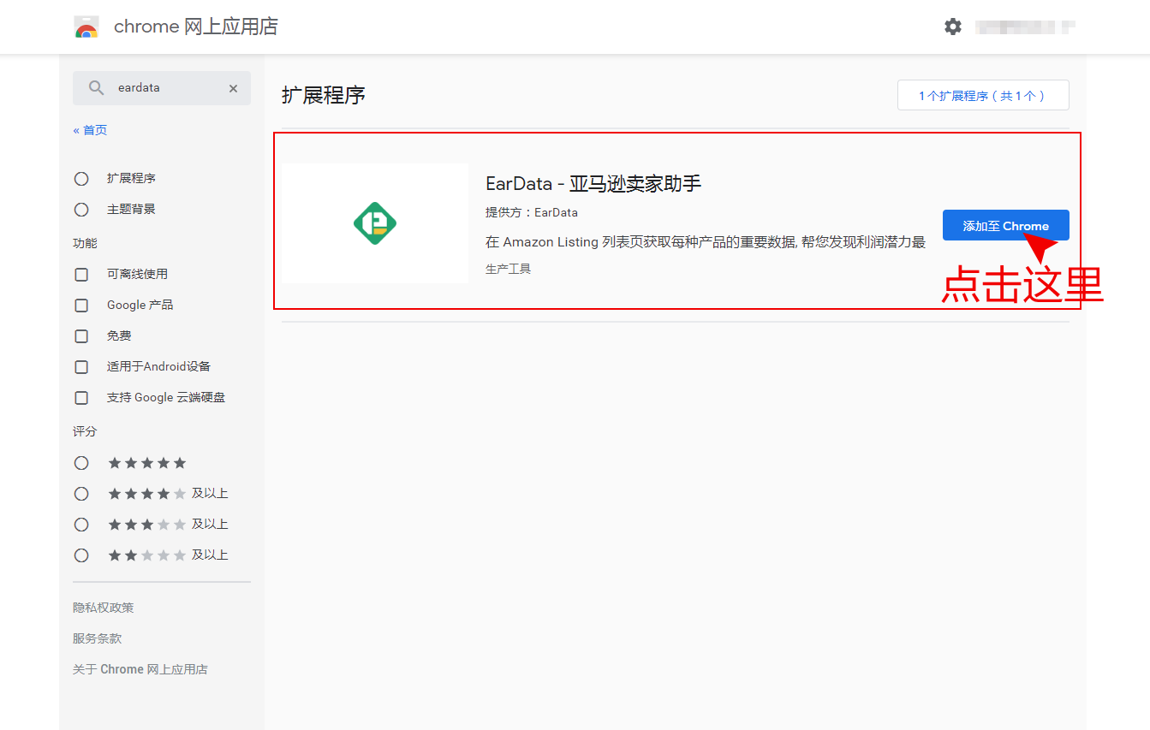Check the Google 产品 checkbox
The width and height of the screenshot is (1150, 730).
click(x=81, y=306)
